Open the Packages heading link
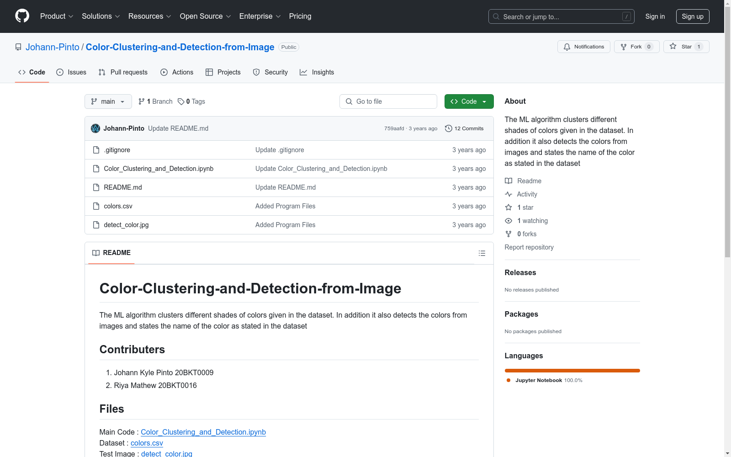The image size is (731, 457). point(521,314)
